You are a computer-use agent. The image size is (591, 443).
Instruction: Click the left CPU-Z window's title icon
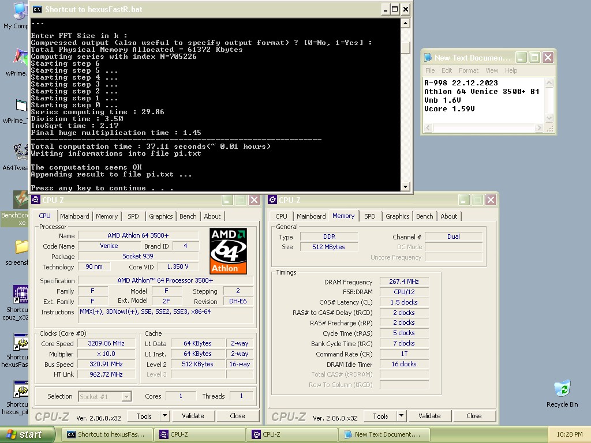click(36, 200)
